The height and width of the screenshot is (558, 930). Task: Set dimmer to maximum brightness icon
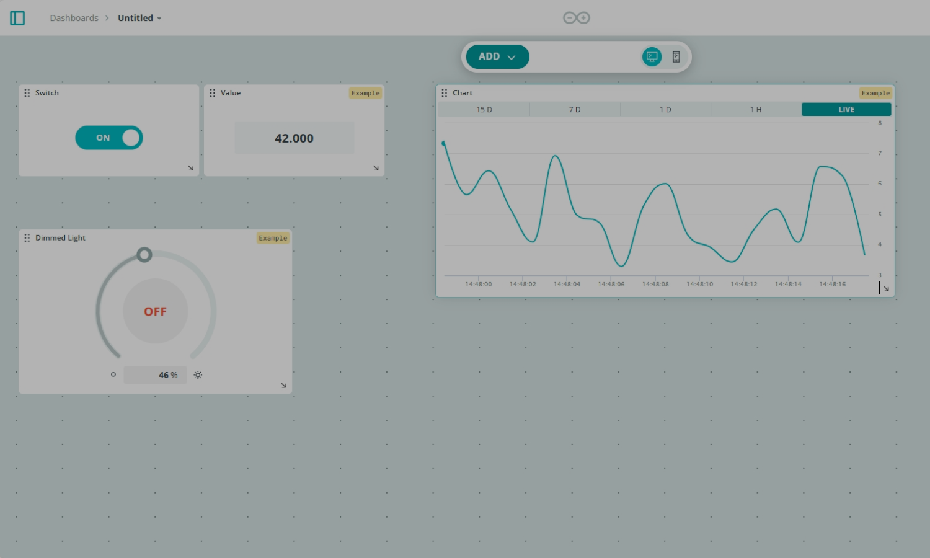198,375
